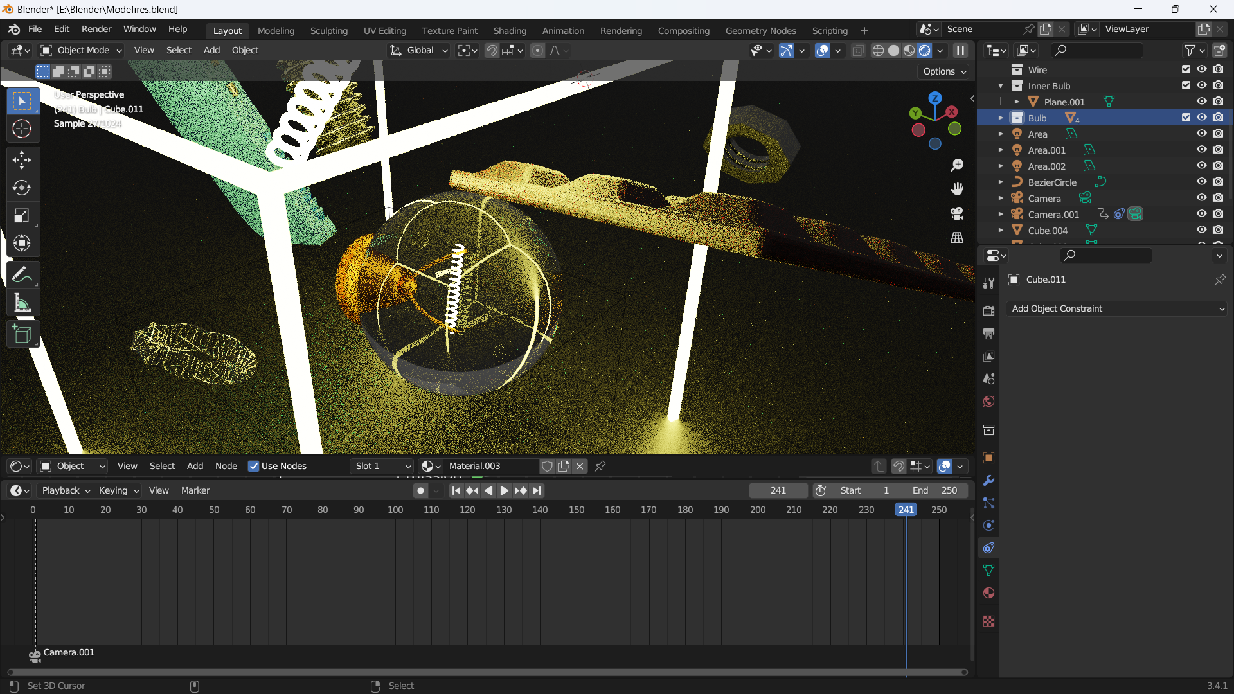Select the Shading tab in header
This screenshot has height=694, width=1234.
(x=510, y=30)
